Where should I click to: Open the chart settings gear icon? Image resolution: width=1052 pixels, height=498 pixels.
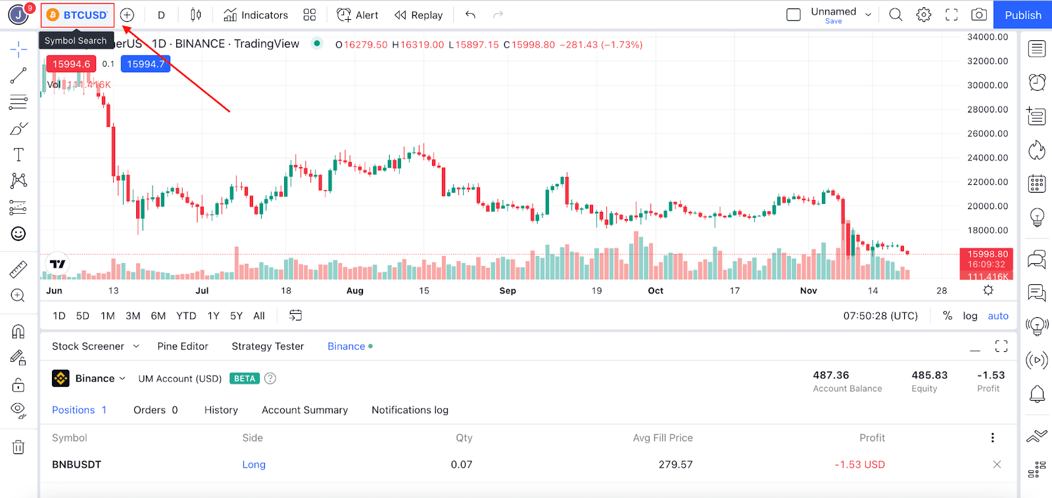click(x=924, y=14)
